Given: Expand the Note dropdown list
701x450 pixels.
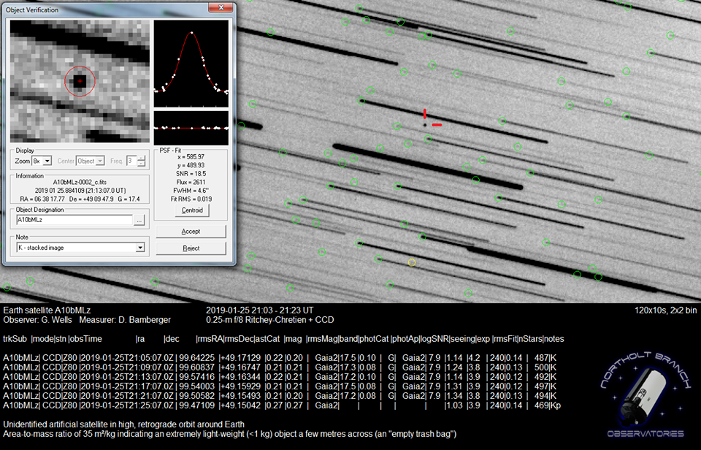Looking at the screenshot, I should (140, 248).
